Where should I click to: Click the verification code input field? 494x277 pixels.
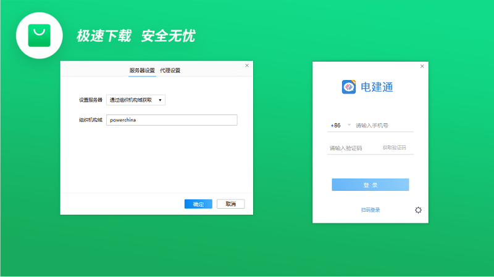tap(353, 148)
